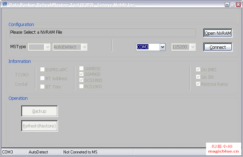243x157 pixels.
Task: Expand the AutoDetect dropdown
Action: coord(84,47)
